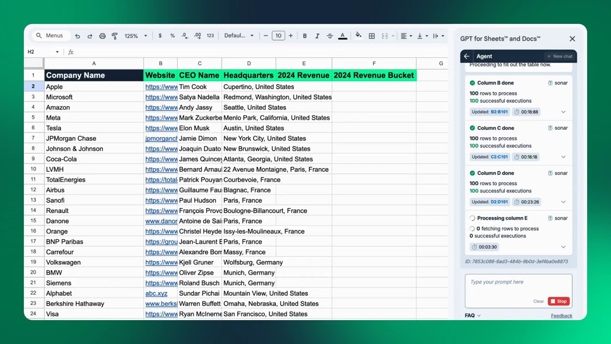Click the font size field showing 10
This screenshot has height=344, width=611.
(x=278, y=36)
